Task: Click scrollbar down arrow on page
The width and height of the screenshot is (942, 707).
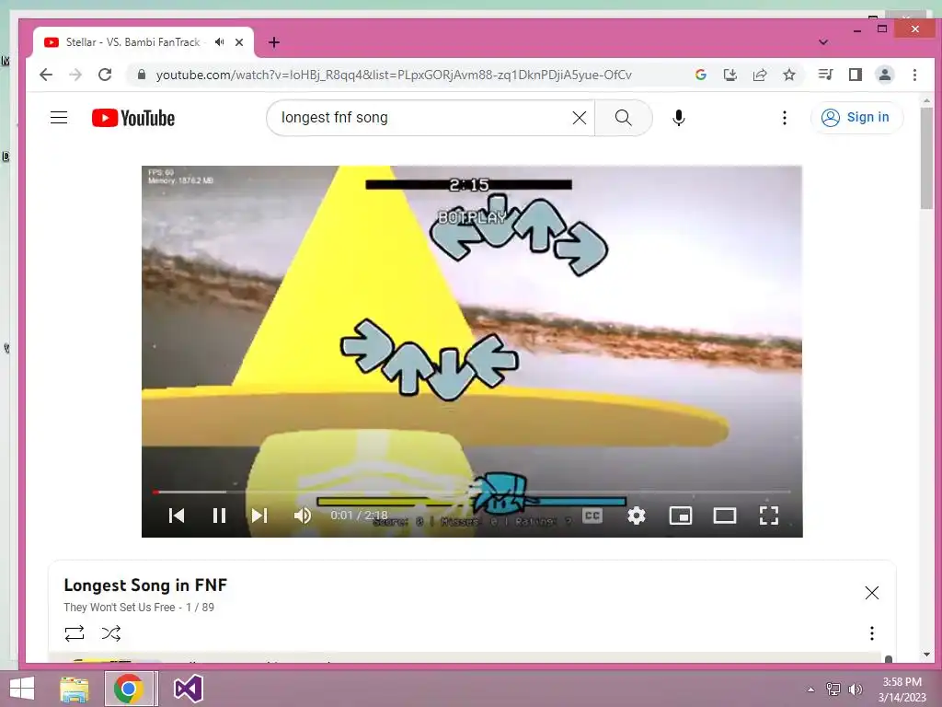Action: click(x=926, y=655)
